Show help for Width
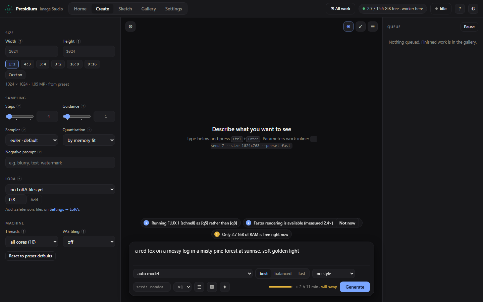The height and width of the screenshot is (302, 483). (20, 41)
